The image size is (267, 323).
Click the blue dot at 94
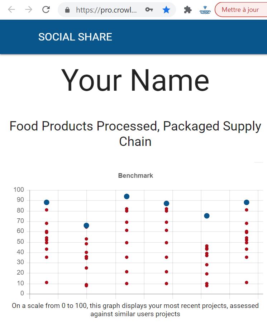[127, 196]
